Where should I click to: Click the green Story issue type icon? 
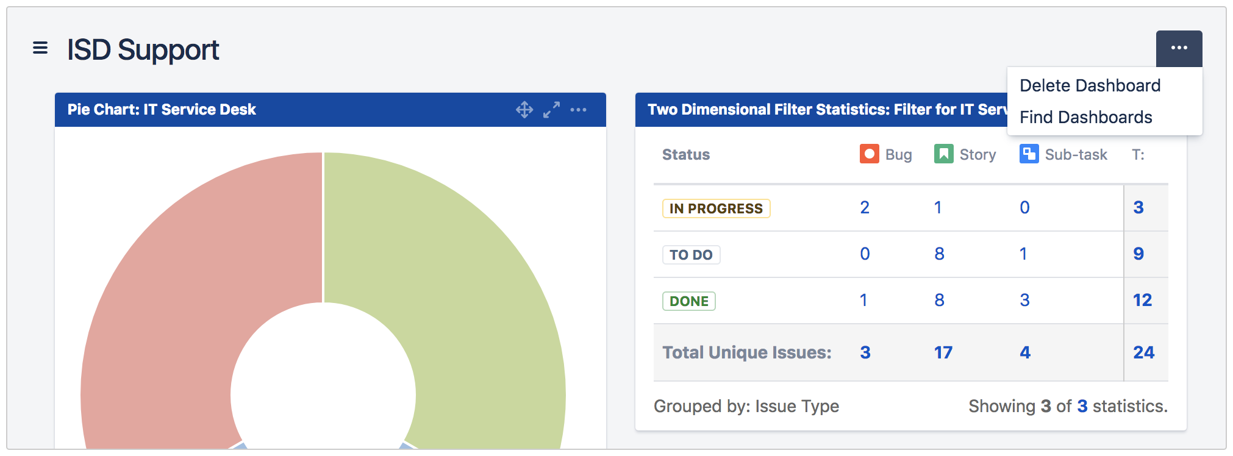click(x=943, y=154)
